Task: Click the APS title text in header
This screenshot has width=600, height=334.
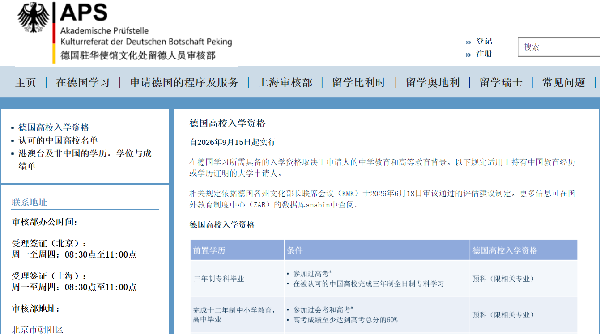Action: tap(84, 12)
